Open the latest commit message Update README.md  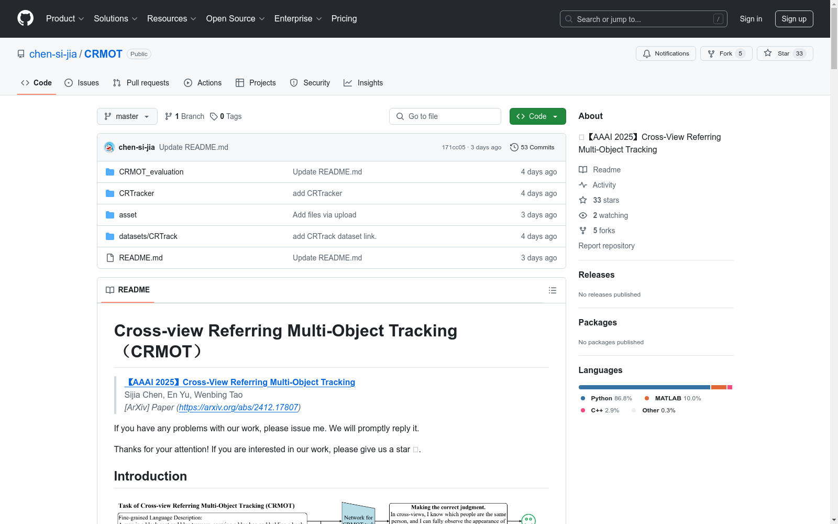click(x=194, y=147)
